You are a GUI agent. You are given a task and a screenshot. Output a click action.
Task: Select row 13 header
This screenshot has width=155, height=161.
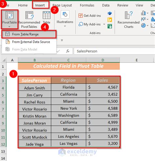click(3, 151)
